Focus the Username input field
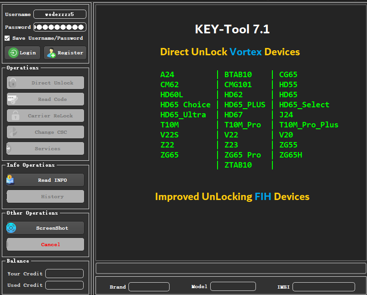 [x=60, y=14]
